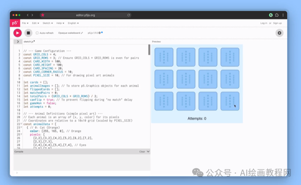Screen dimensions: 301x185
Task: Click line 10 'let cards = [];'
Action: 36,82
